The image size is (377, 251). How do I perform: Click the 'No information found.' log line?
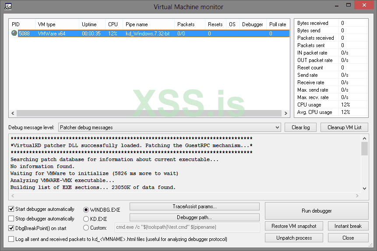42,166
